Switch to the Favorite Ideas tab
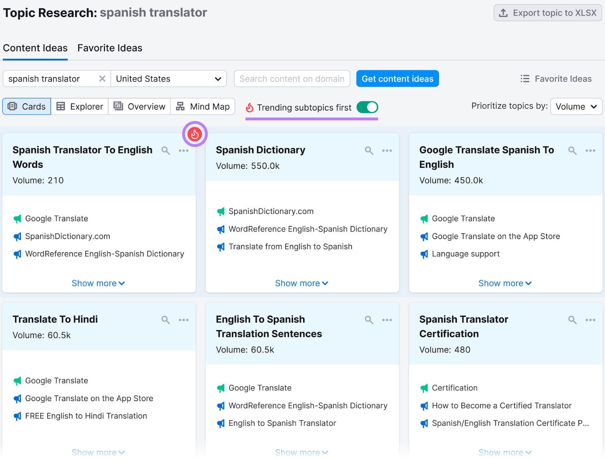605x459 pixels. coord(110,48)
